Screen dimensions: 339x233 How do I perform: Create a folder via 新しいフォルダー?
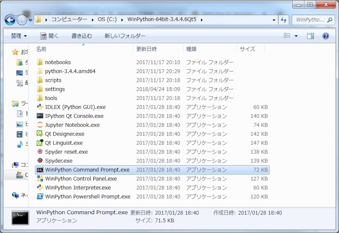tap(125, 36)
